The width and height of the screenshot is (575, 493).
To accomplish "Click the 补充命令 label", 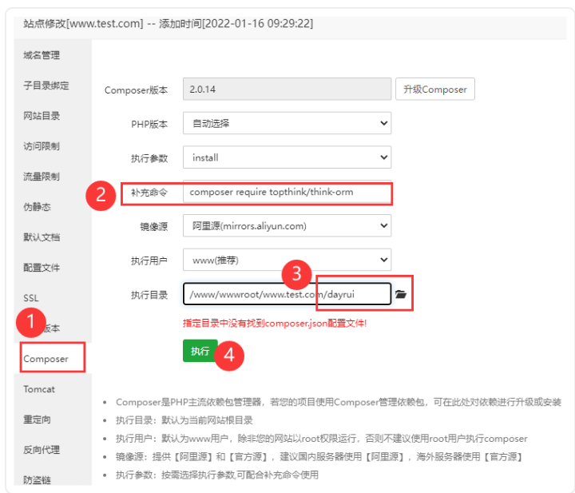I will point(149,193).
